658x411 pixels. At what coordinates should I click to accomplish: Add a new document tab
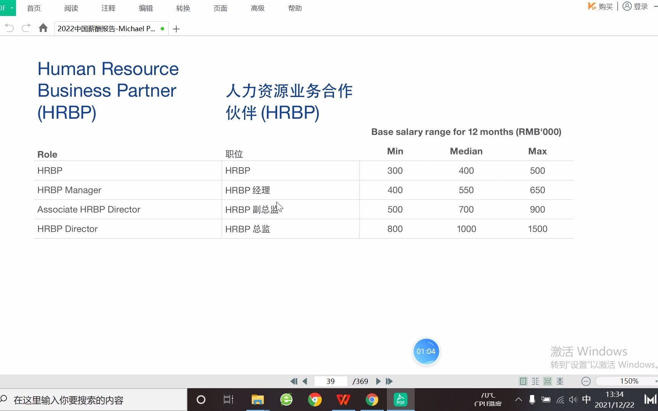[x=176, y=29]
